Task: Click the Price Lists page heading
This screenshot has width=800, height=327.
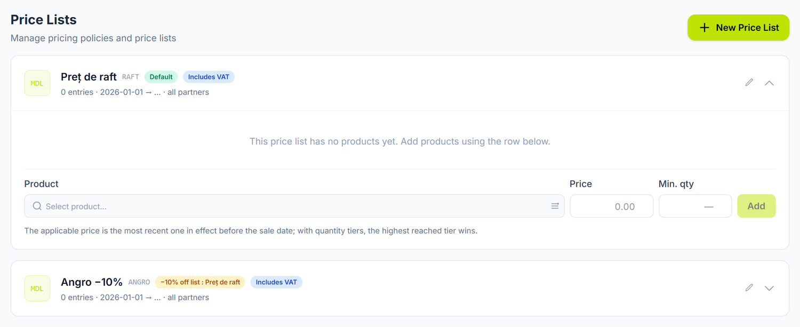Action: pyautogui.click(x=44, y=20)
